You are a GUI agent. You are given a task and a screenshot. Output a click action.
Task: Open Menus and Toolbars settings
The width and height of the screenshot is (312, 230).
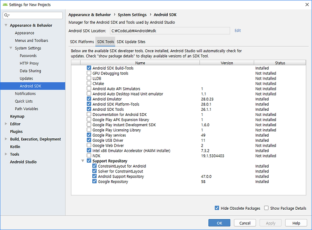point(32,41)
